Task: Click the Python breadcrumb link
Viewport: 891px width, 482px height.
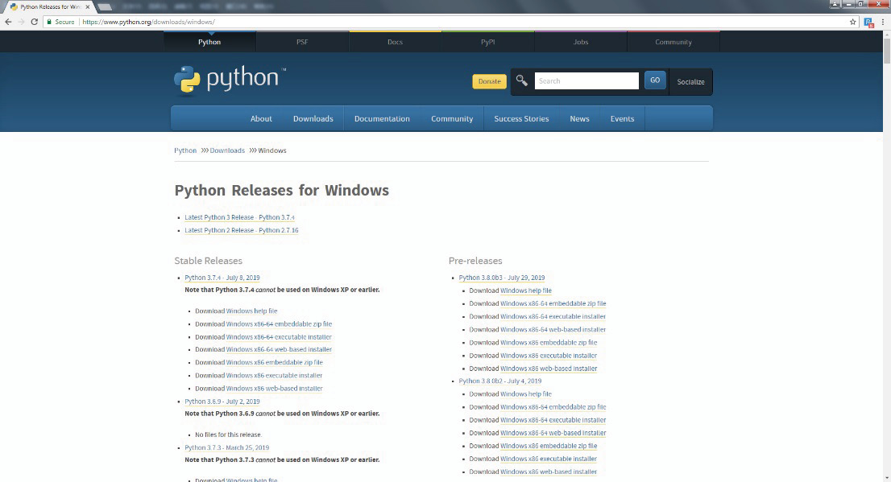Action: pos(185,150)
